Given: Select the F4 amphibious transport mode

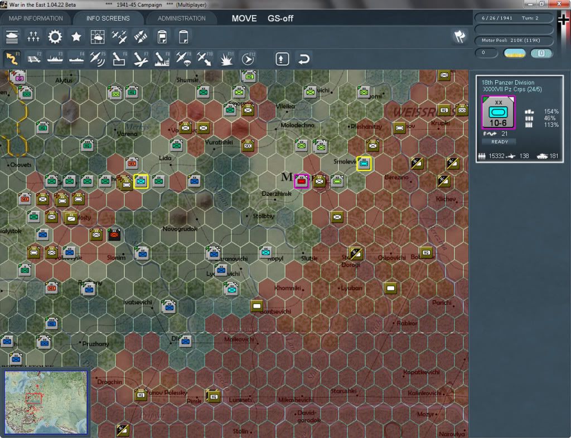Looking at the screenshot, I should (x=76, y=59).
